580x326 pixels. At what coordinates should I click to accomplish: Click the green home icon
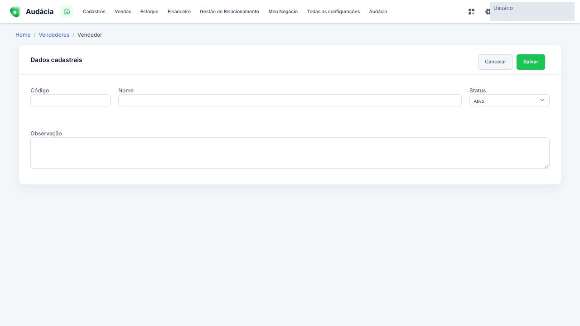pyautogui.click(x=67, y=11)
